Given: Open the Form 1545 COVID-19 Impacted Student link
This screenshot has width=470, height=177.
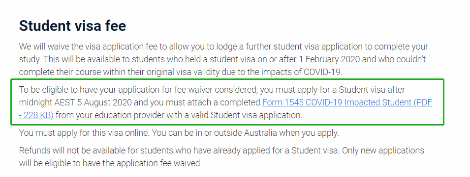Looking at the screenshot, I should (347, 102).
